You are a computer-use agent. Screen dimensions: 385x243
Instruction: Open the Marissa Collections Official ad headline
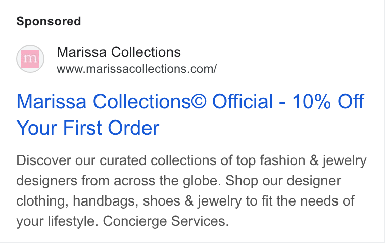pos(190,114)
